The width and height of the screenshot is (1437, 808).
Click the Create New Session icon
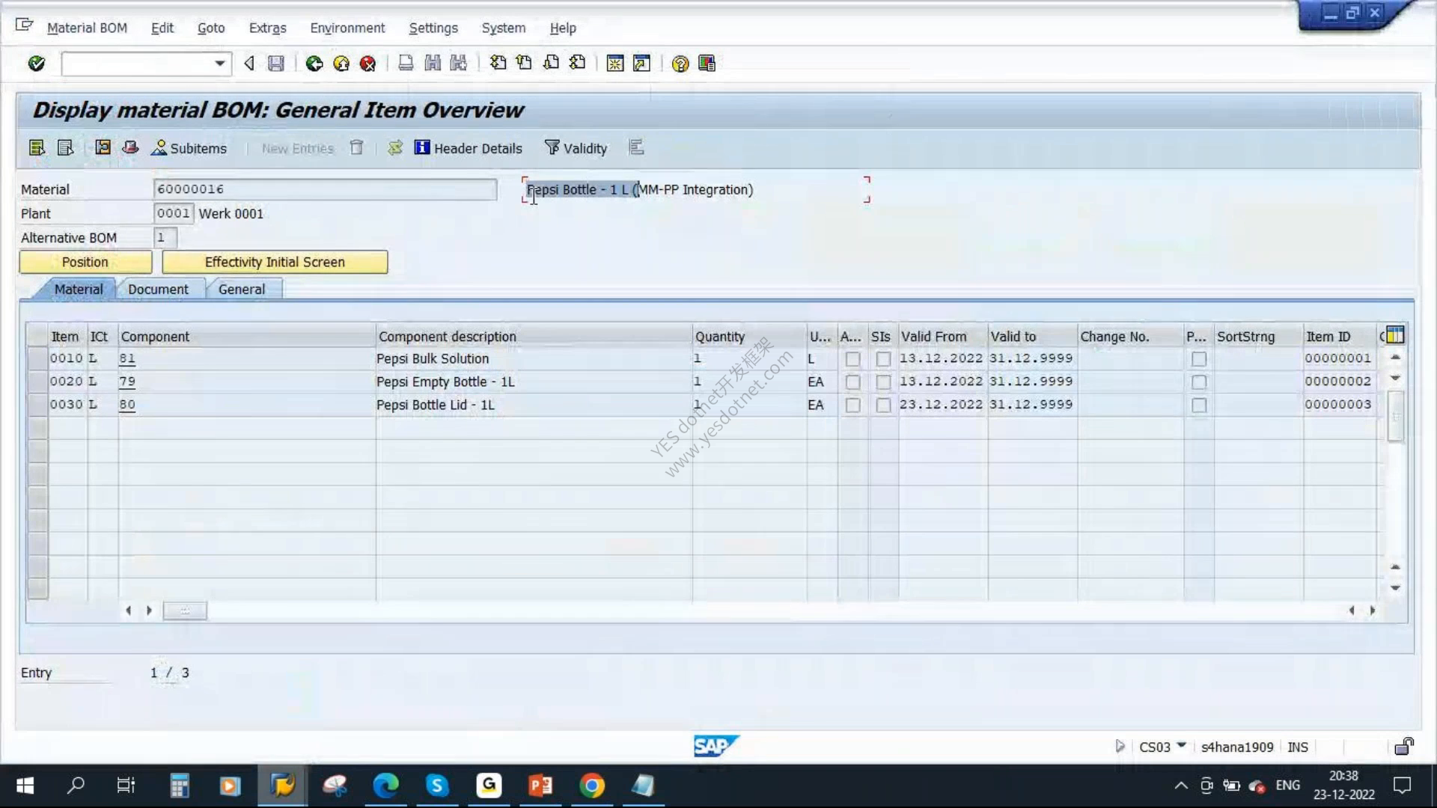pos(615,64)
